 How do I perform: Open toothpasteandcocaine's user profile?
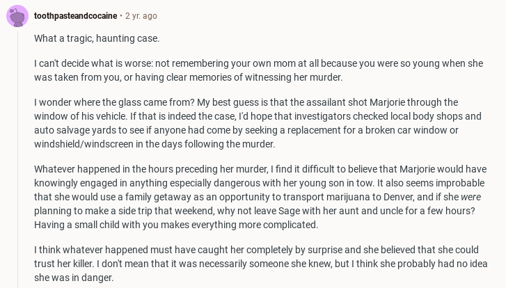(x=75, y=15)
